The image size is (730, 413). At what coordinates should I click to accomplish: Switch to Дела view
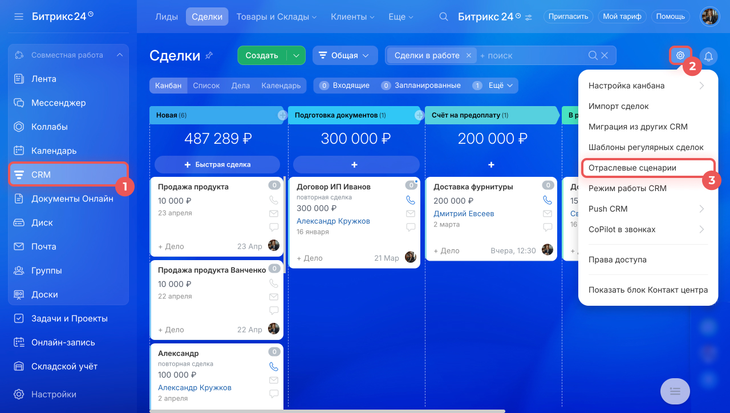click(x=241, y=86)
